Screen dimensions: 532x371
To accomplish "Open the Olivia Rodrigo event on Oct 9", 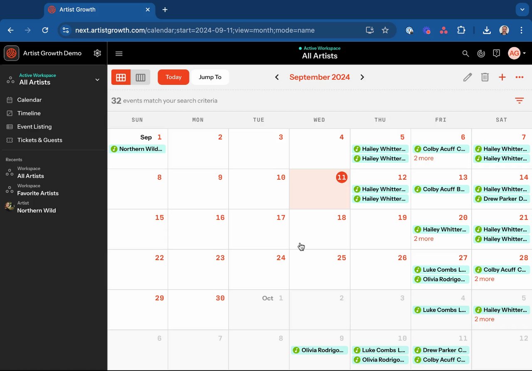I will pos(320,351).
